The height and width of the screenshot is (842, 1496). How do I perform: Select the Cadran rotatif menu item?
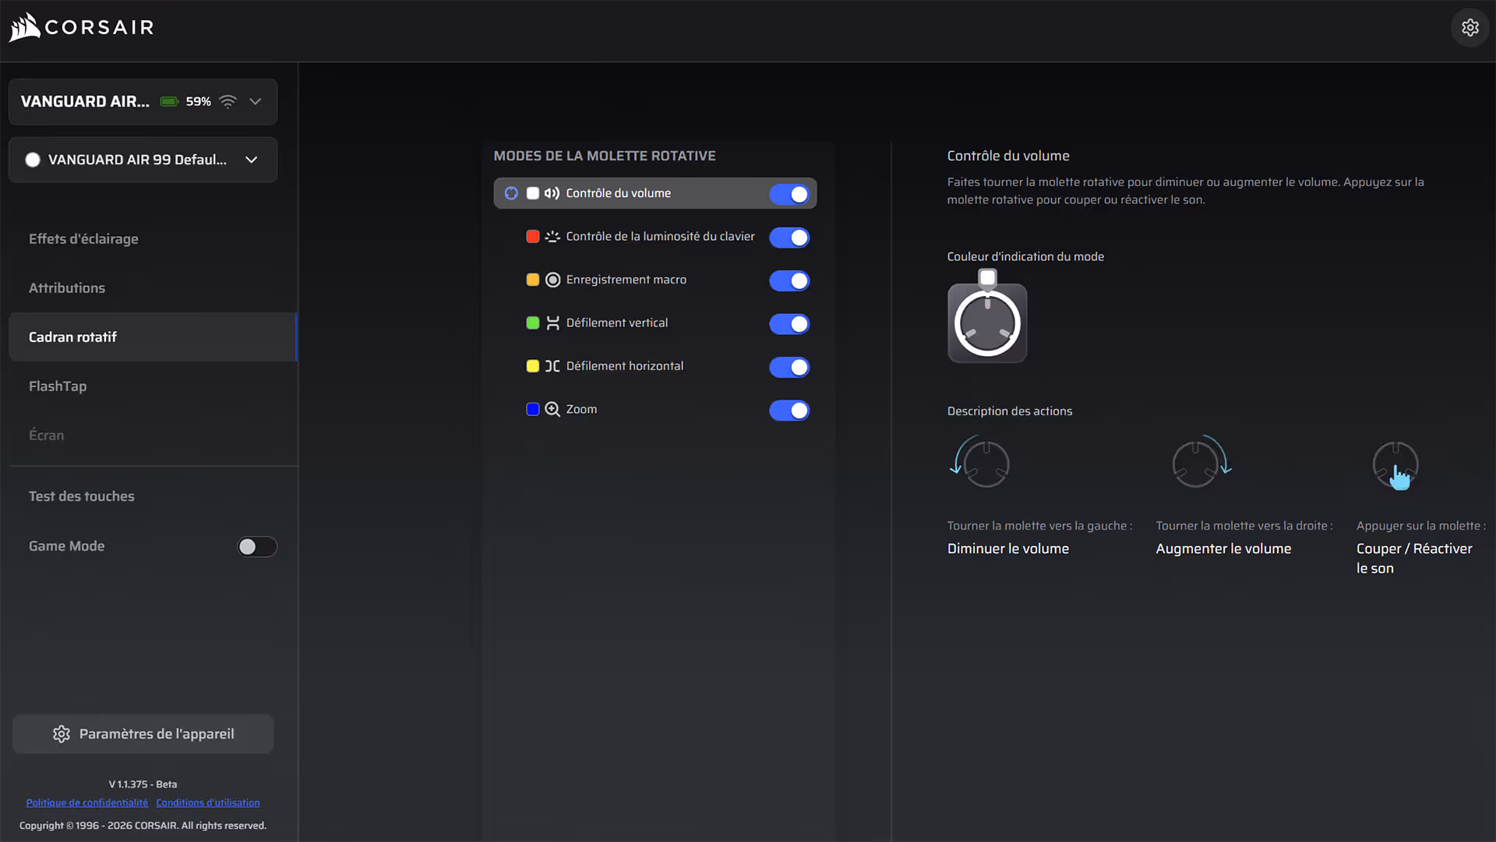[x=153, y=337]
